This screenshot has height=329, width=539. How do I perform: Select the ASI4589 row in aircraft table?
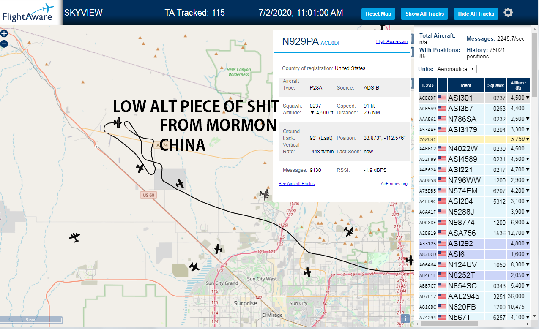coord(474,159)
